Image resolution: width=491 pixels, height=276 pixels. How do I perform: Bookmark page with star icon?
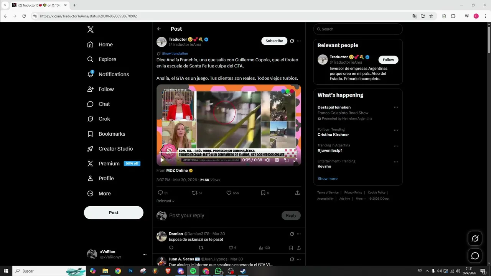tap(431, 16)
